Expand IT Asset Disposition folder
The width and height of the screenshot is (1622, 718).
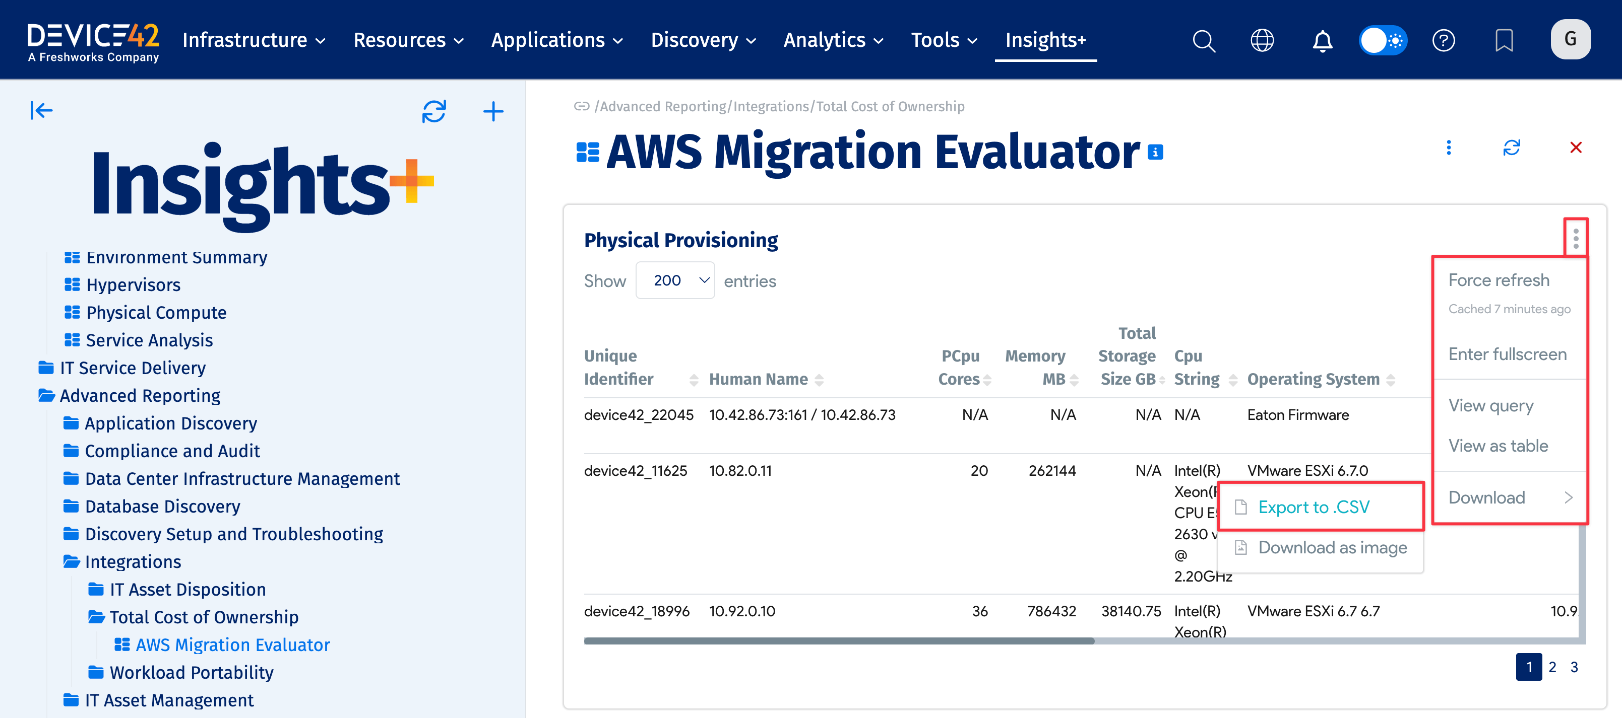pos(176,589)
